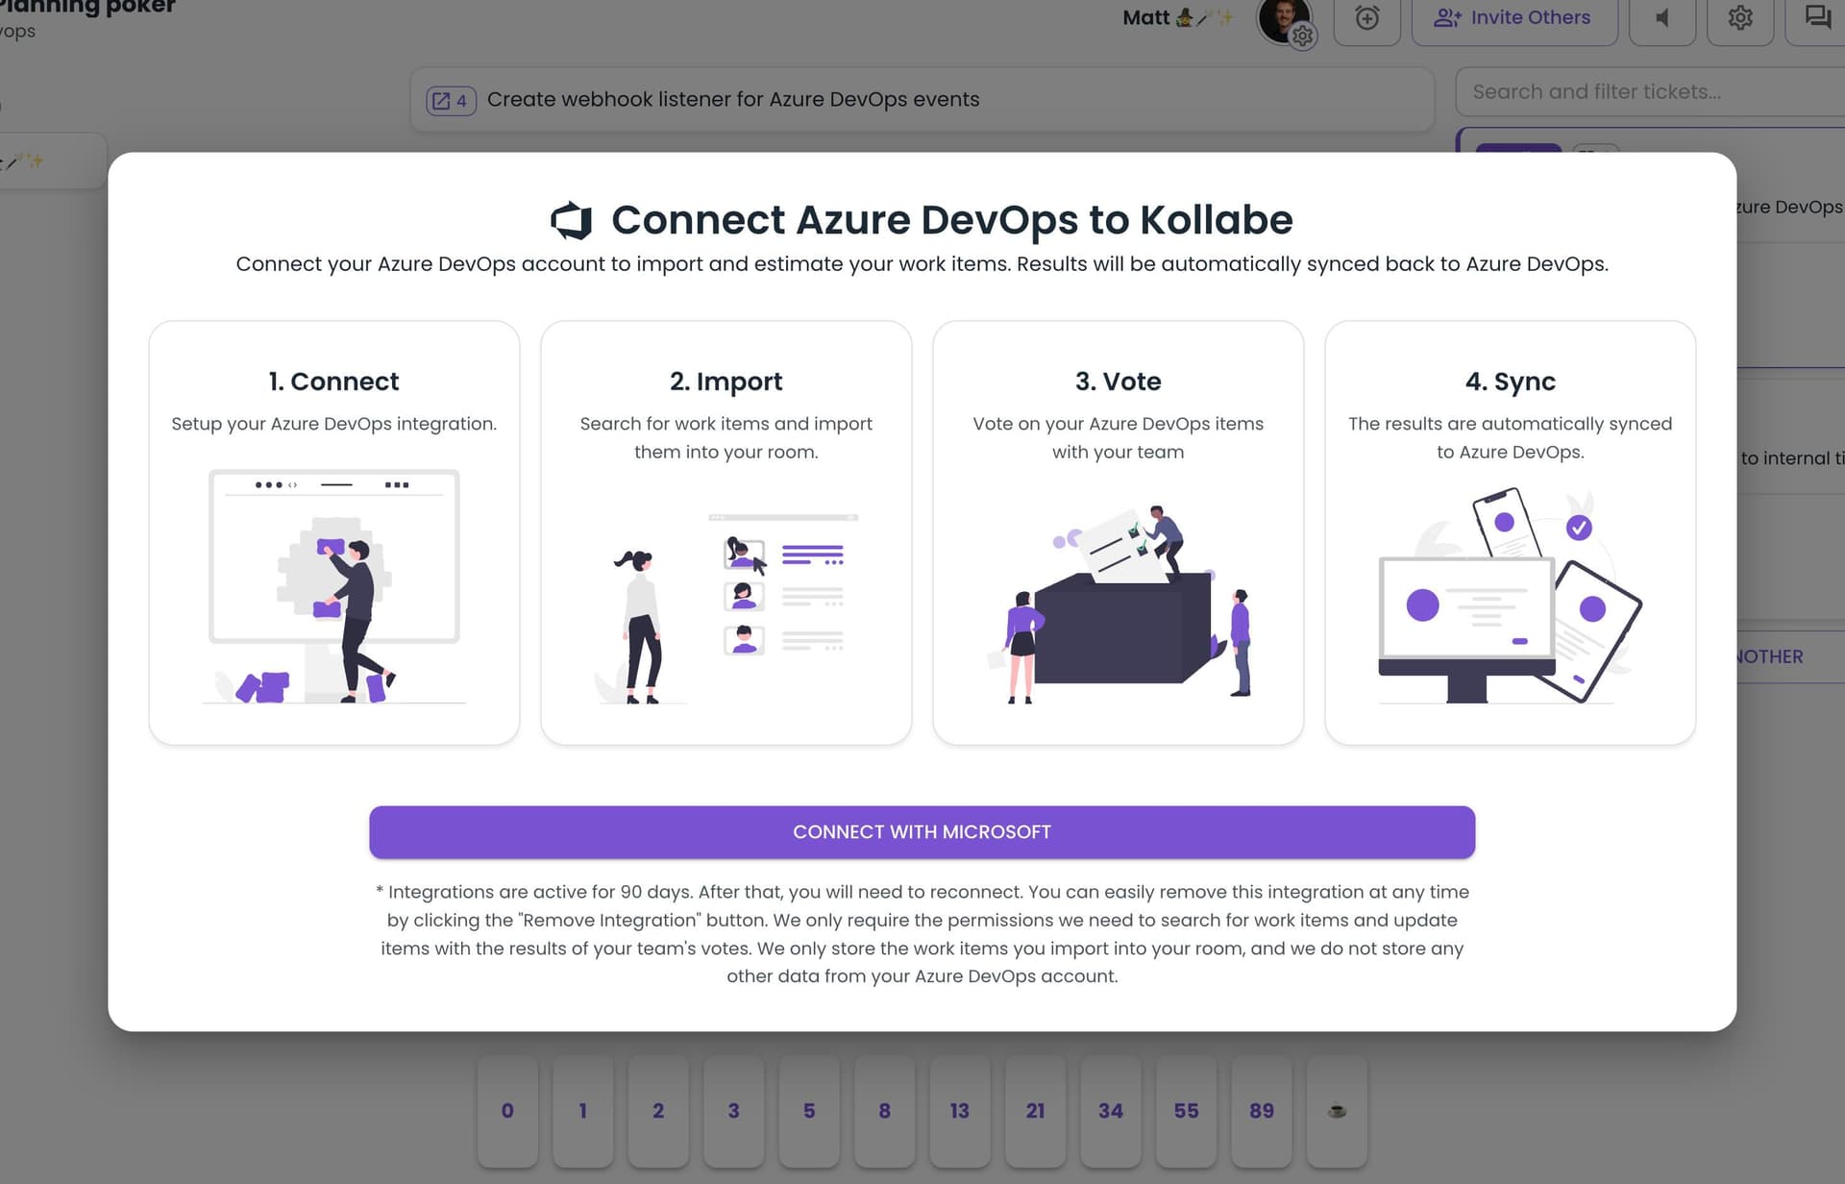The width and height of the screenshot is (1845, 1184).
Task: Select voting card 55
Action: (1187, 1111)
